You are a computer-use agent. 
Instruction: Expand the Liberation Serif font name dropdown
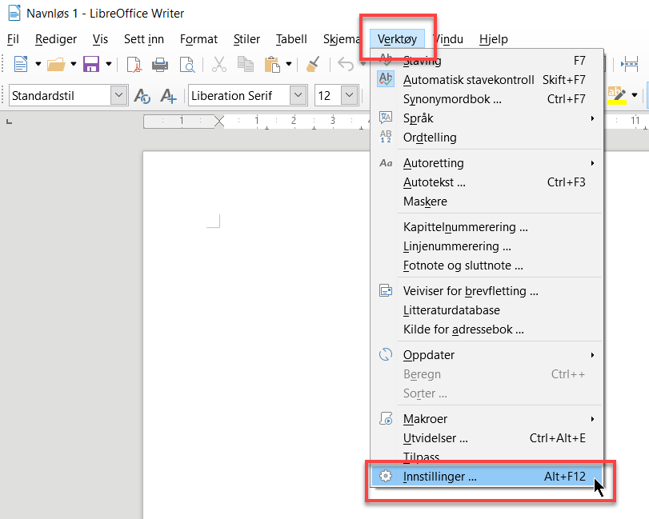[x=298, y=96]
